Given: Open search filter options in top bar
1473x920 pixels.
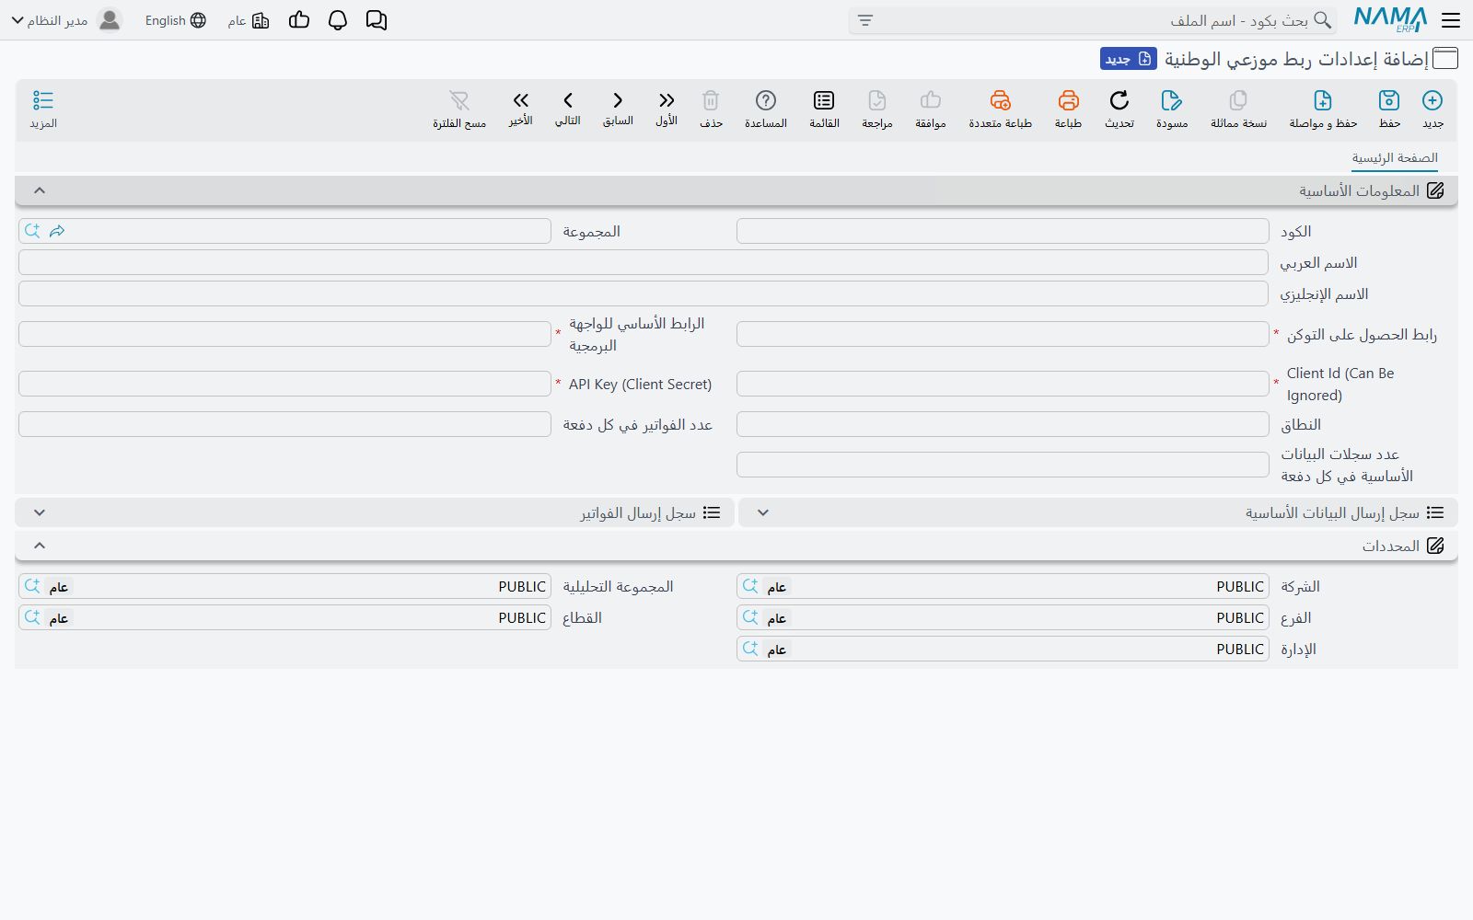Looking at the screenshot, I should pos(865,20).
